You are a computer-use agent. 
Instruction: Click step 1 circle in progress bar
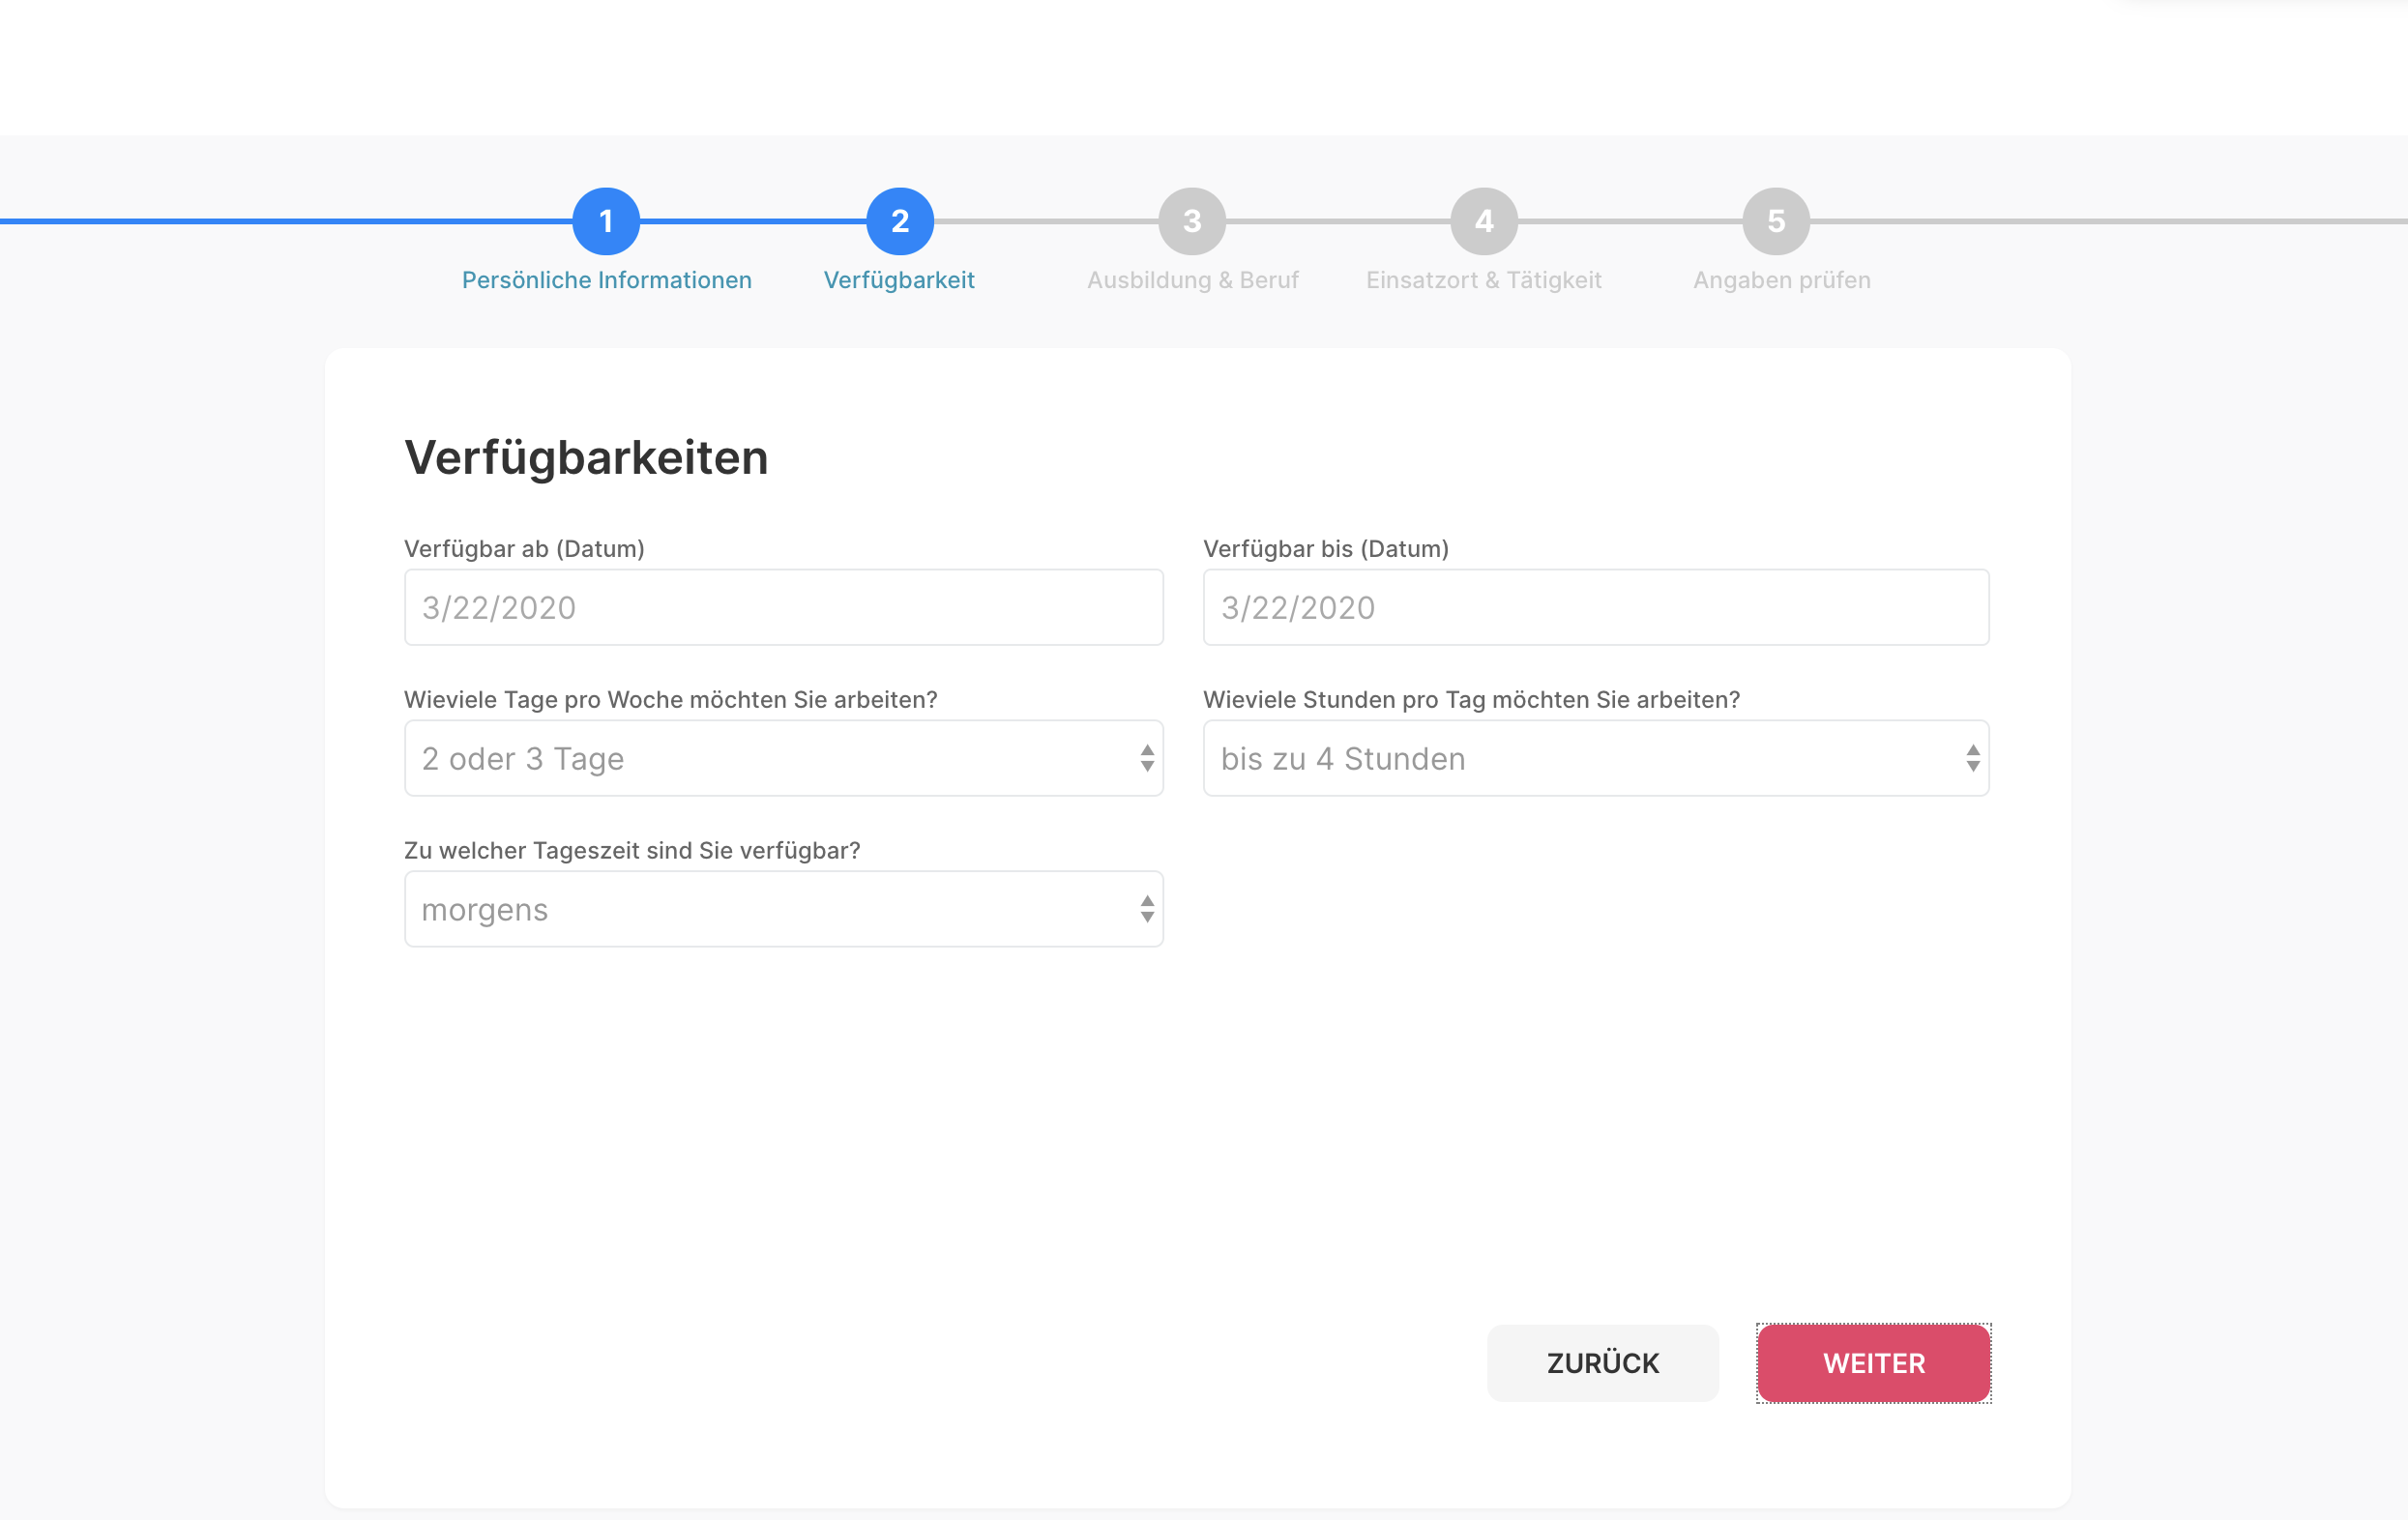pyautogui.click(x=606, y=221)
